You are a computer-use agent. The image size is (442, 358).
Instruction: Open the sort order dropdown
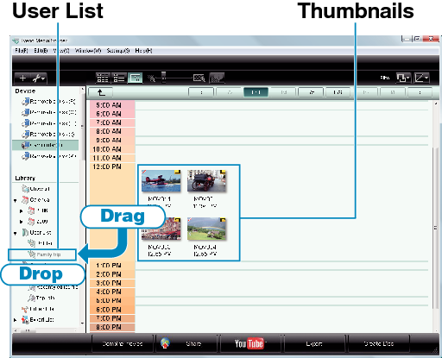(x=421, y=78)
